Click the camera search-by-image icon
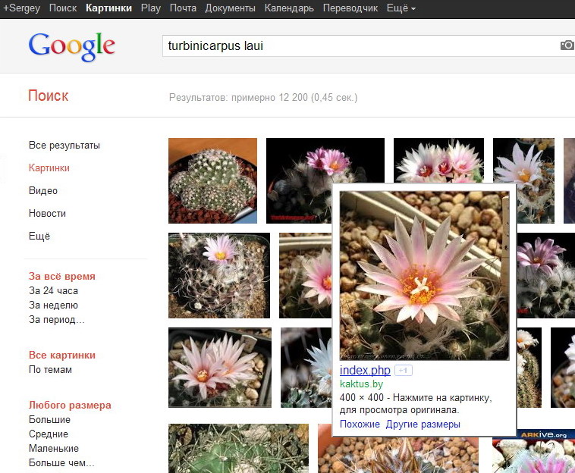 (x=567, y=45)
